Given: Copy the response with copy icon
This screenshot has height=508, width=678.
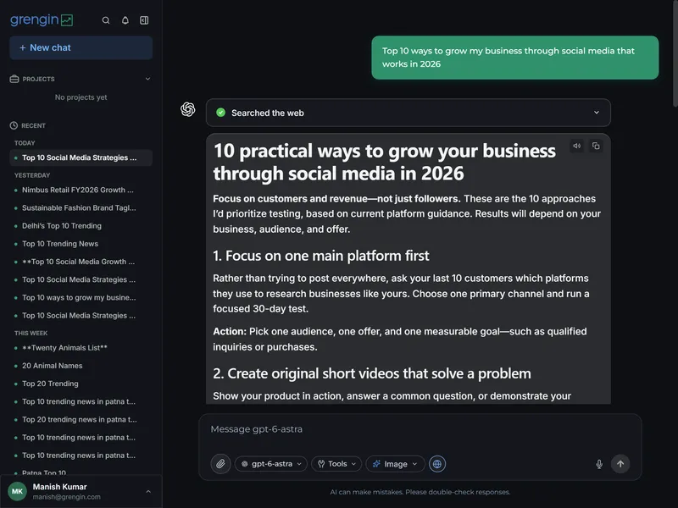Looking at the screenshot, I should click(596, 146).
